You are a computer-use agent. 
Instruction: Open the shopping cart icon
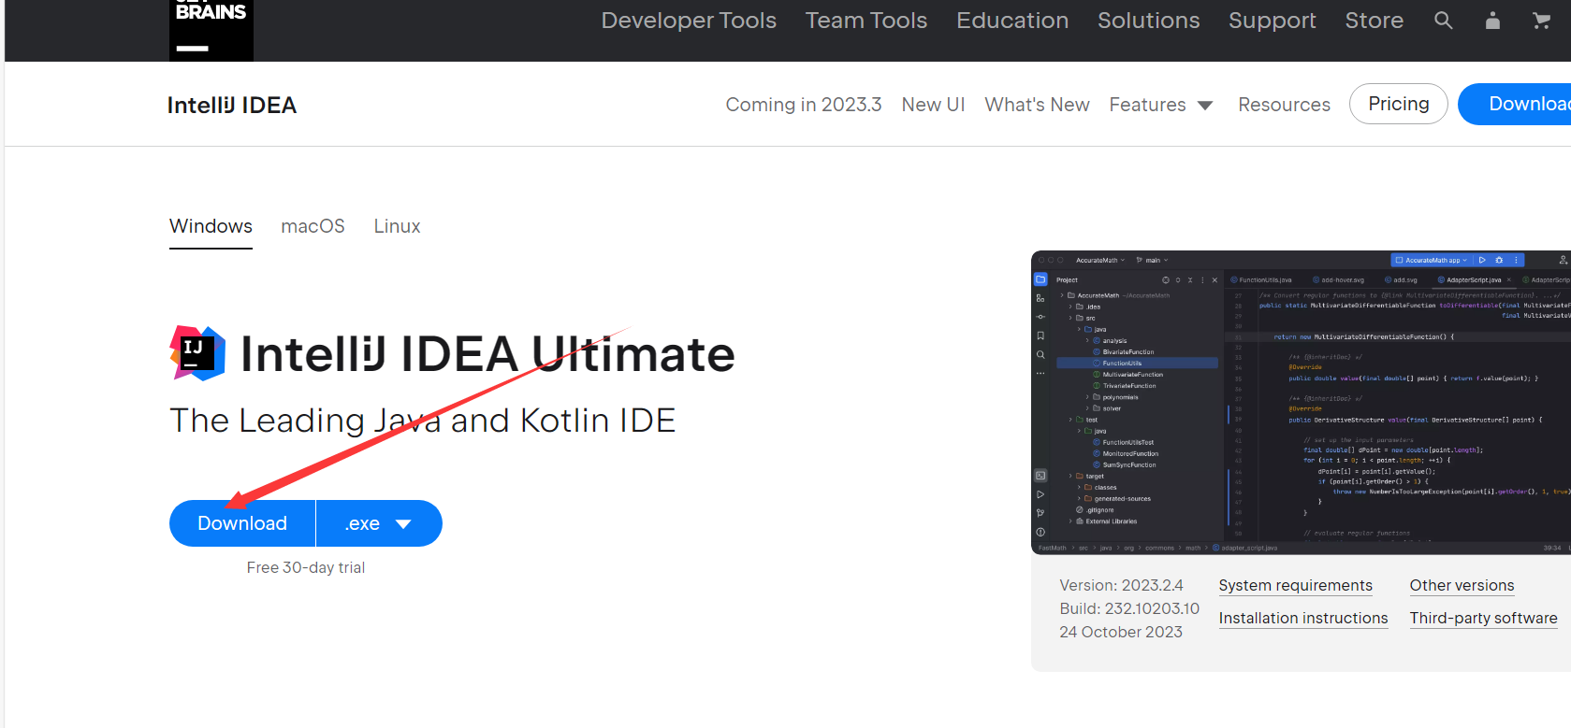(x=1541, y=21)
